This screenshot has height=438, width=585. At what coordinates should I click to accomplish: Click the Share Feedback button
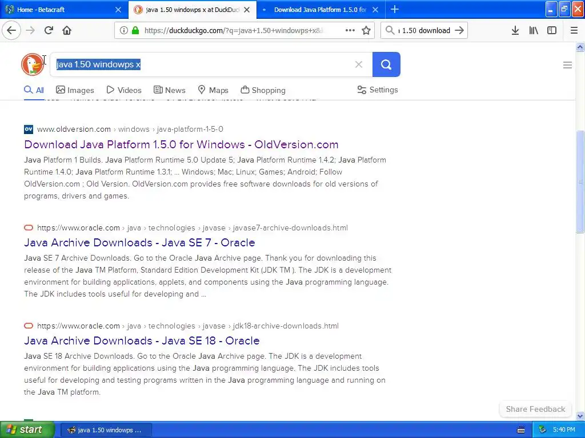click(535, 409)
